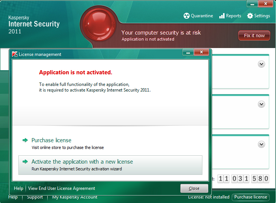Click the Reports bar chart icon
Screen dimensions: 276x203
[x=222, y=16]
